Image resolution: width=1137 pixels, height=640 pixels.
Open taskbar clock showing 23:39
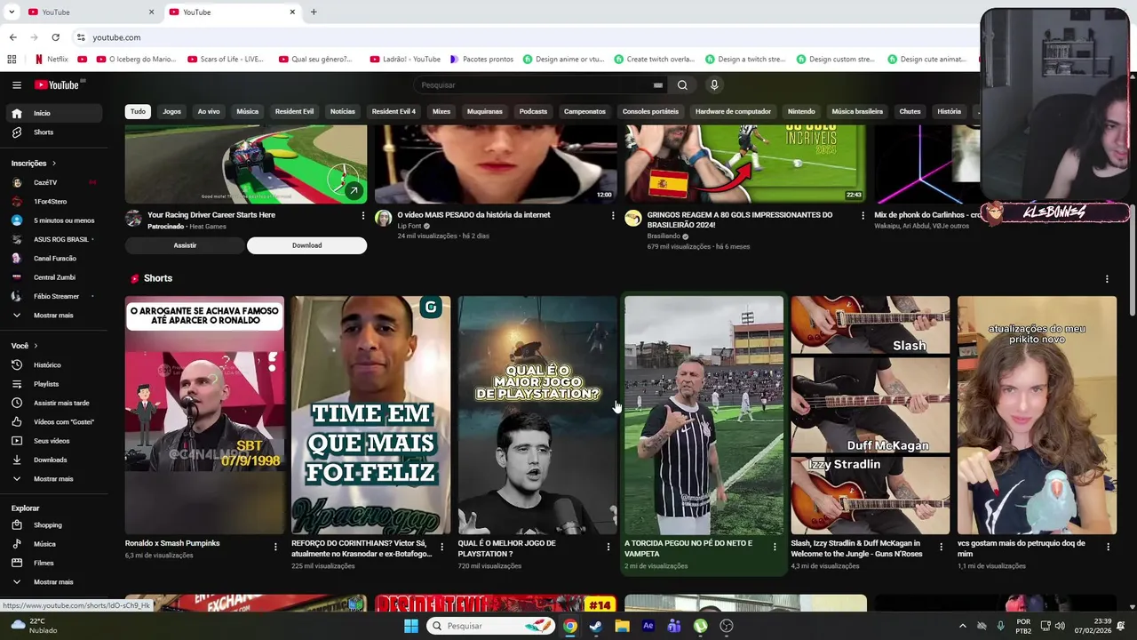pyautogui.click(x=1094, y=626)
